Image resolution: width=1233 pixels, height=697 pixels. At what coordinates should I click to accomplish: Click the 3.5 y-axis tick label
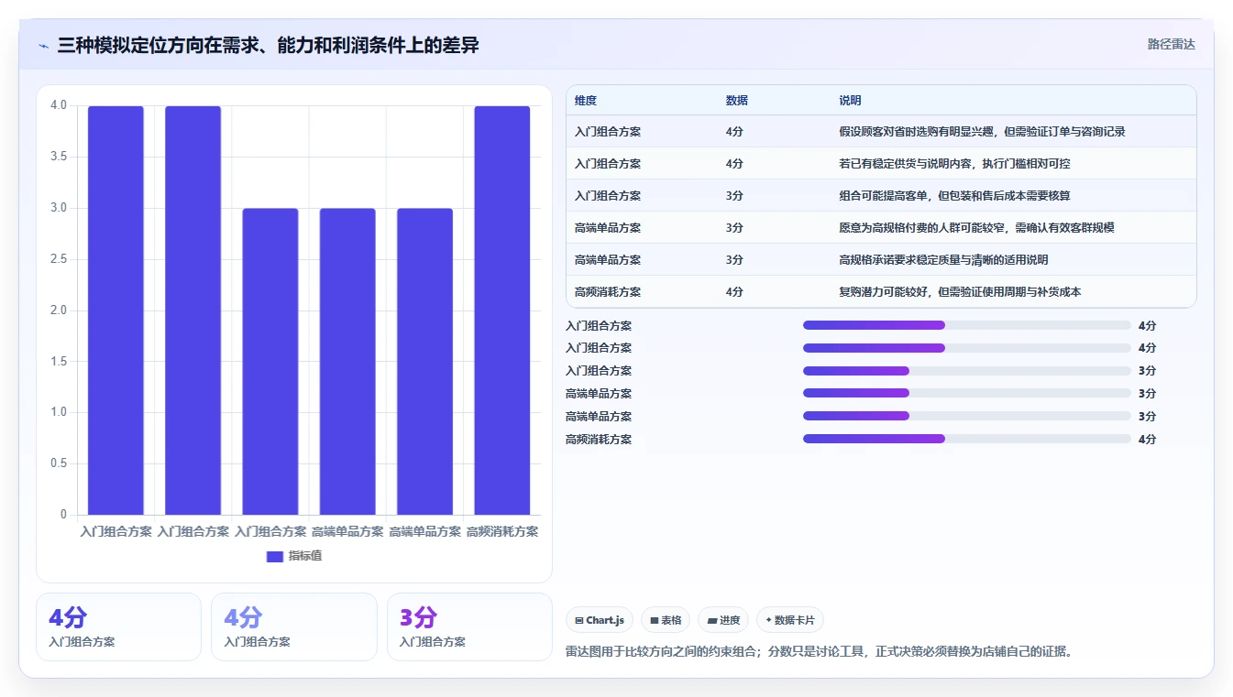[59, 157]
